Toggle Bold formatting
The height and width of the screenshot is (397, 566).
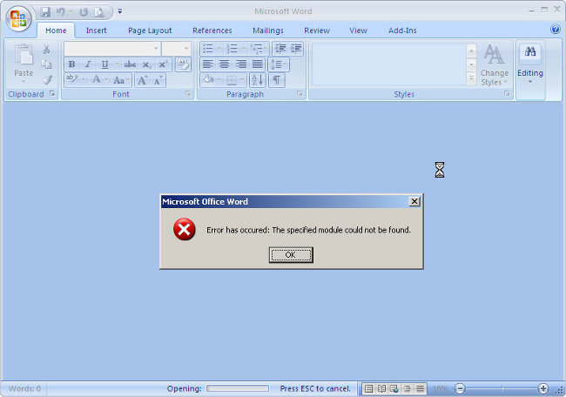[71, 64]
